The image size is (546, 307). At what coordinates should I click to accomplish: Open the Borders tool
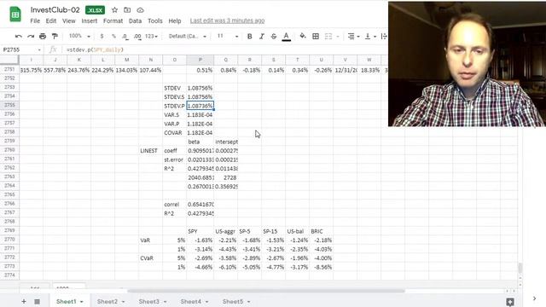[x=316, y=36]
